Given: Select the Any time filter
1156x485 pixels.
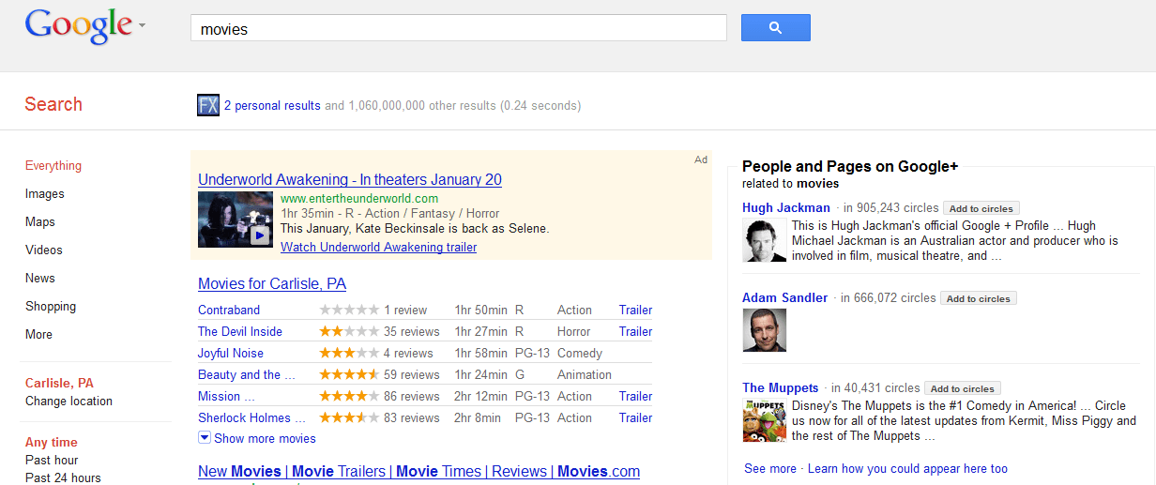Looking at the screenshot, I should (x=52, y=443).
